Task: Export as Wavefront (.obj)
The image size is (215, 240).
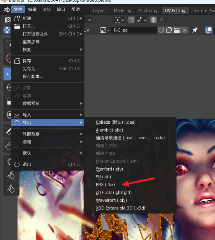Action: pyautogui.click(x=130, y=200)
